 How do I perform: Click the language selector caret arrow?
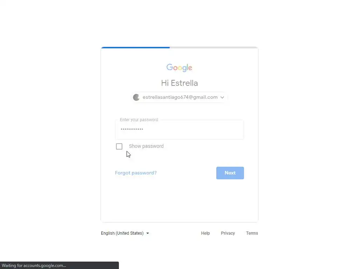click(148, 233)
